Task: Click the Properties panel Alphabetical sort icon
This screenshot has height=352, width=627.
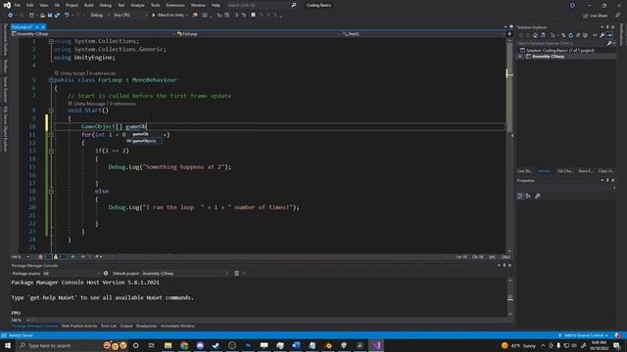Action: 528,196
